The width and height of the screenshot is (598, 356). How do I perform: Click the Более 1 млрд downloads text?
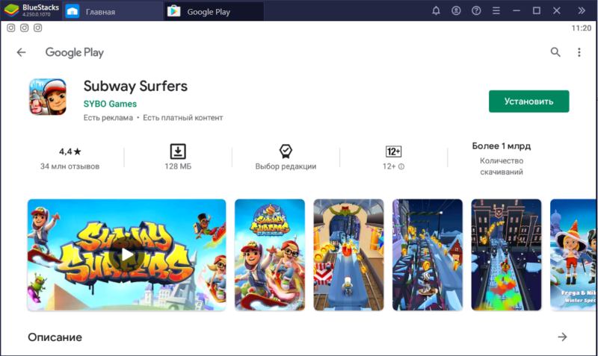501,146
